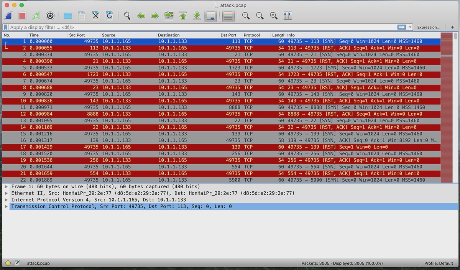This screenshot has height=270, width=460.
Task: Select packet 16 SYN, ACK from port 139
Action: [x=221, y=140]
